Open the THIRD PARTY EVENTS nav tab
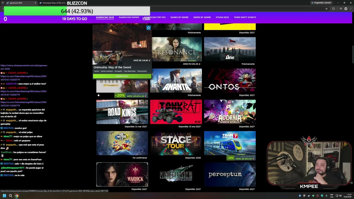This screenshot has width=354, height=199. coord(245,17)
